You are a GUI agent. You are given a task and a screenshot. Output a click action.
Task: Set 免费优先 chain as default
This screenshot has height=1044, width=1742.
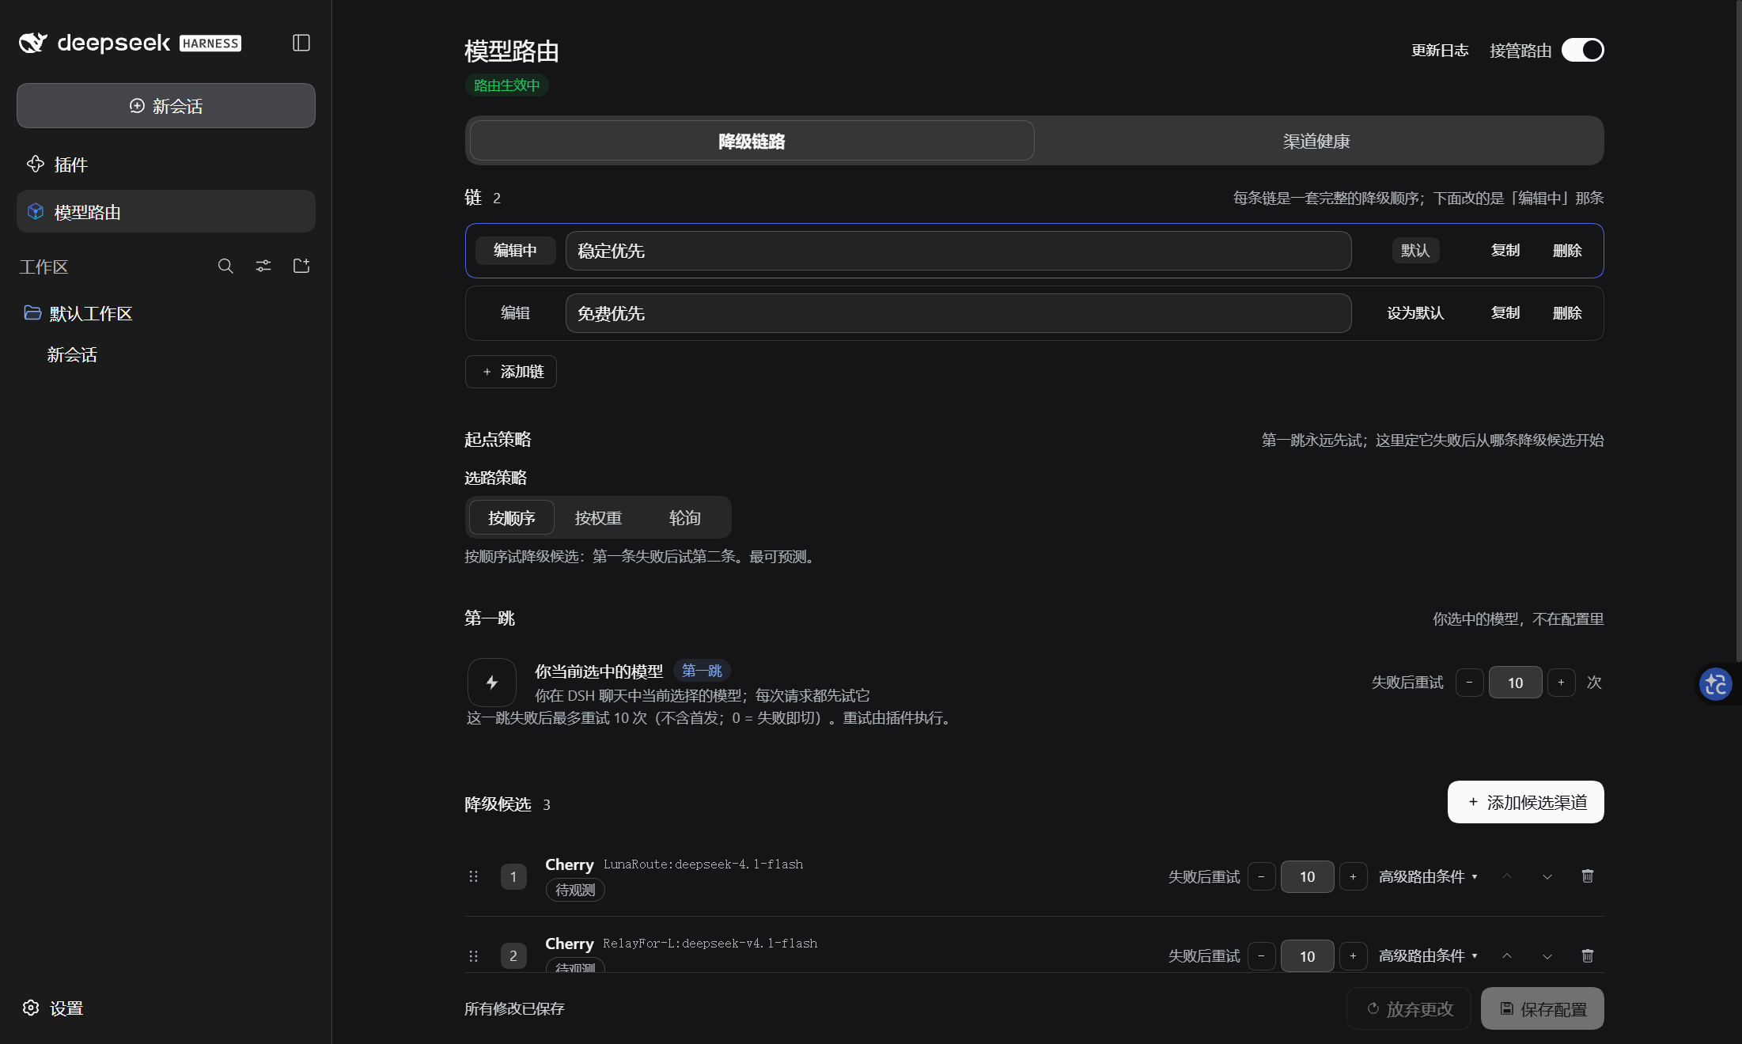1415,313
